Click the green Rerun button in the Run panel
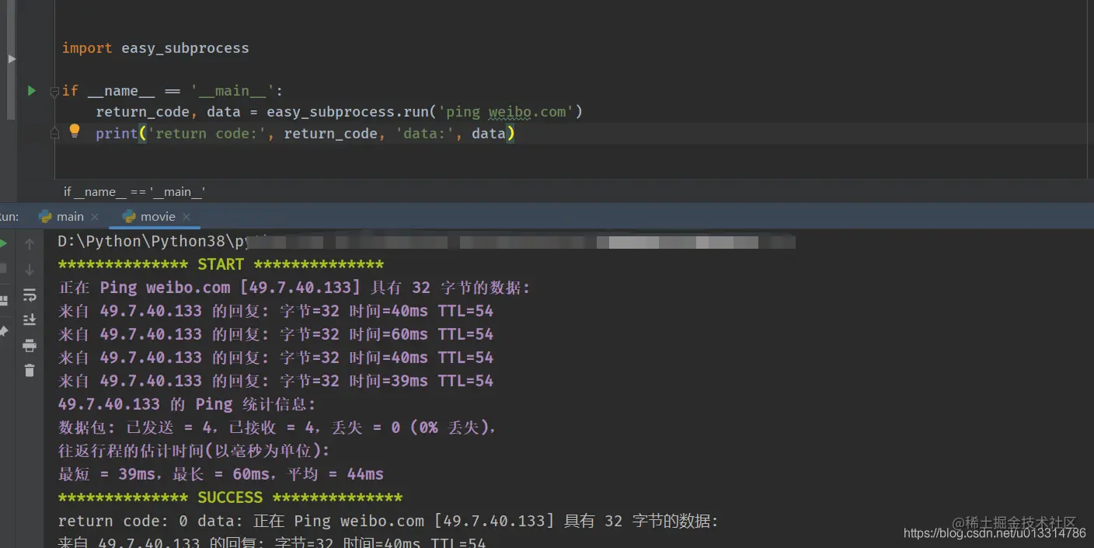The image size is (1094, 548). point(3,244)
